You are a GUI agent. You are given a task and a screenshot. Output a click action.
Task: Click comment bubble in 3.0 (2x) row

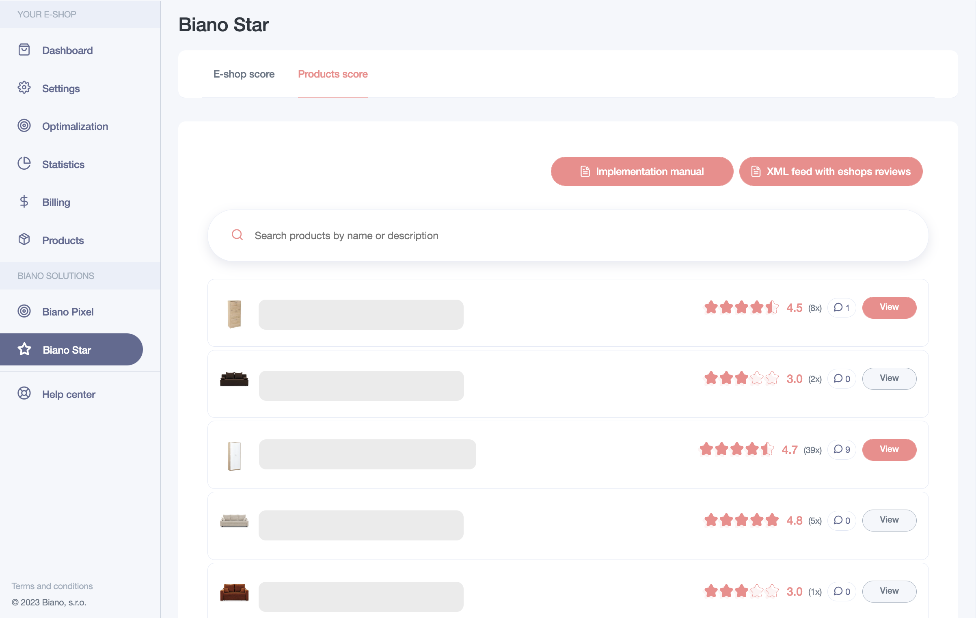click(x=842, y=379)
